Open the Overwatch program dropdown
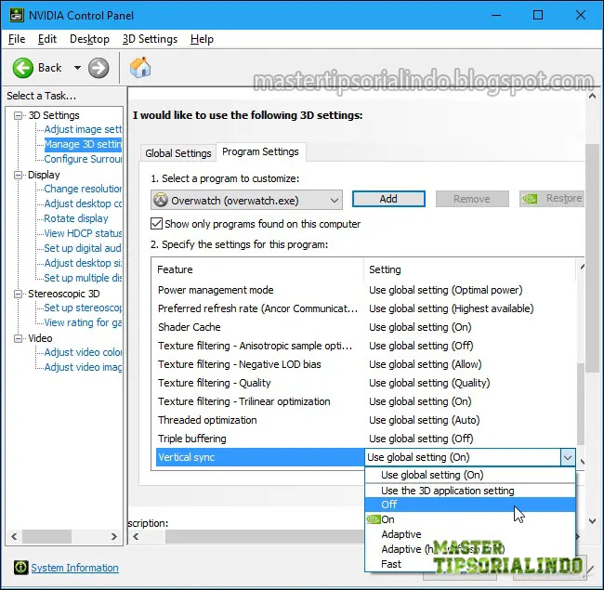604x590 pixels. pyautogui.click(x=246, y=200)
